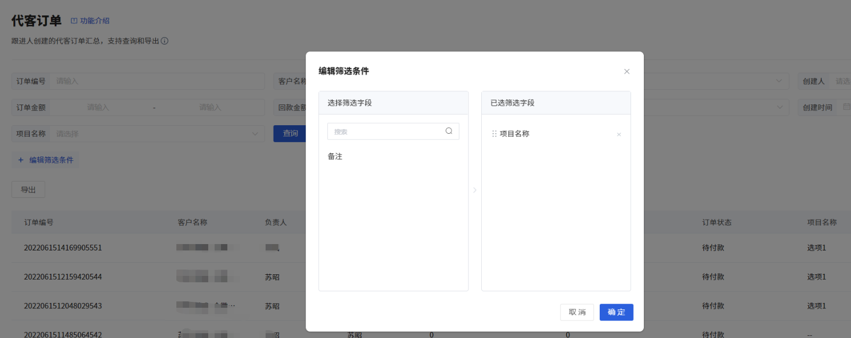Close the 编辑筛选条件 dialog
This screenshot has height=338, width=851.
coord(627,72)
